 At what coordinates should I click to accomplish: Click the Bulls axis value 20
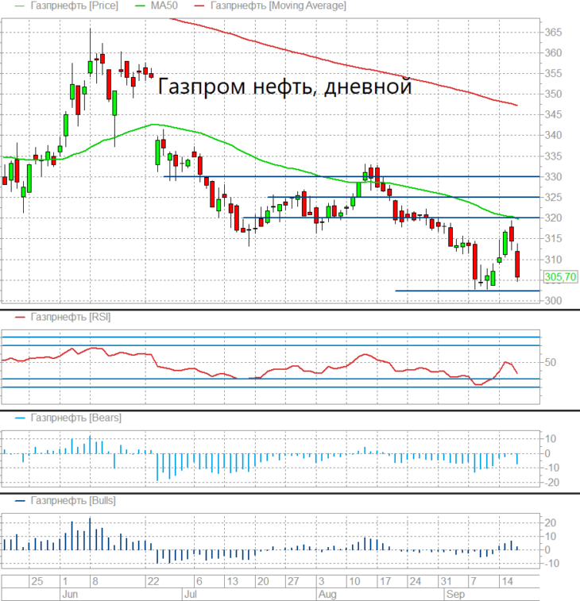pos(551,523)
